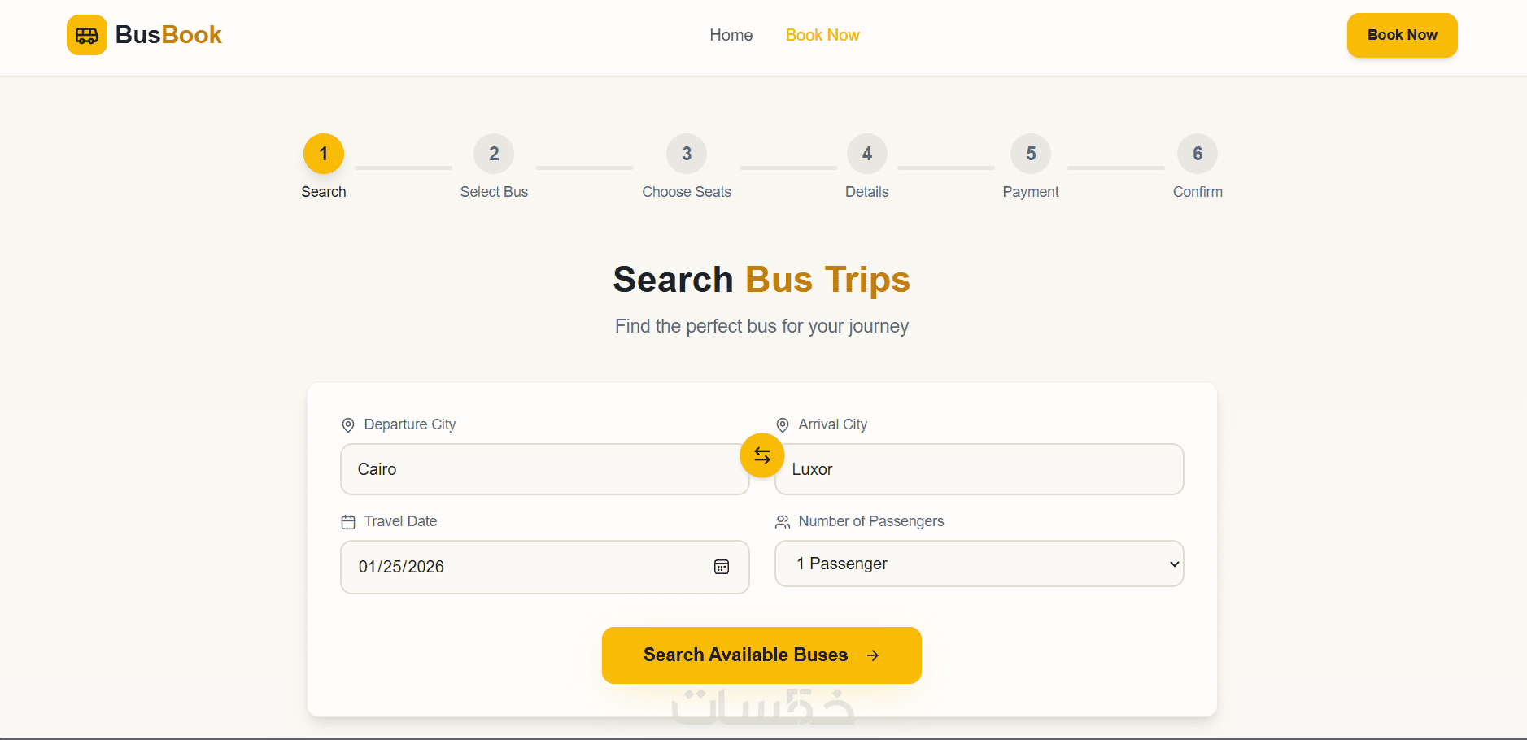Swap departure and arrival cities
The width and height of the screenshot is (1527, 740).
(761, 455)
